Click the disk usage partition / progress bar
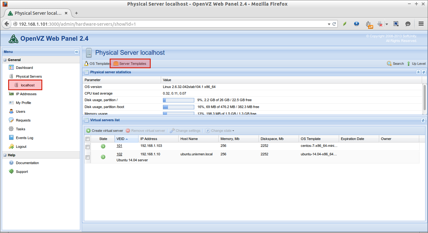The image size is (428, 233). (179, 100)
